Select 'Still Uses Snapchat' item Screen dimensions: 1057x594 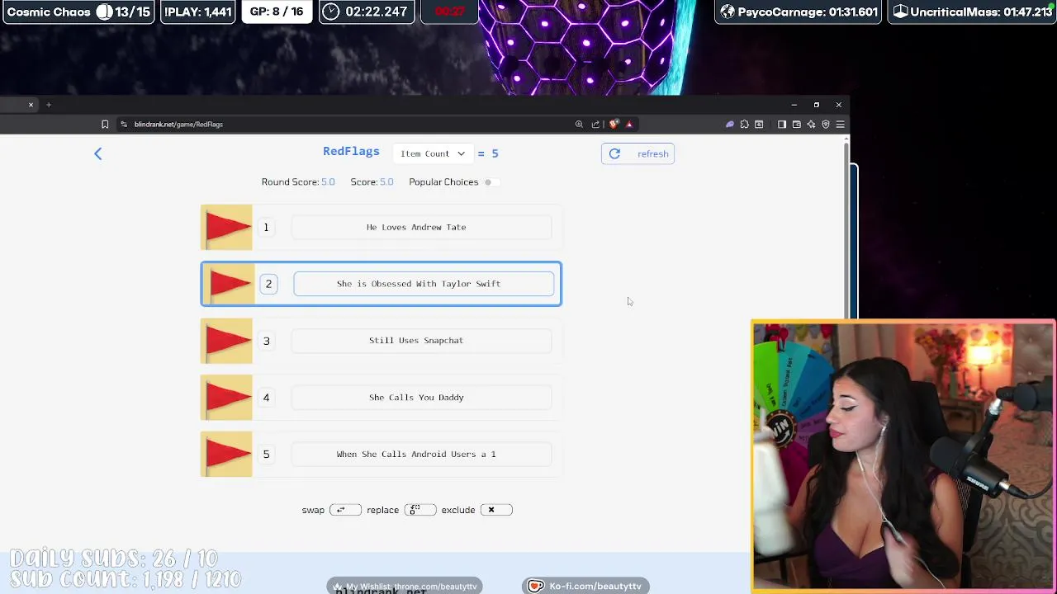coord(421,341)
